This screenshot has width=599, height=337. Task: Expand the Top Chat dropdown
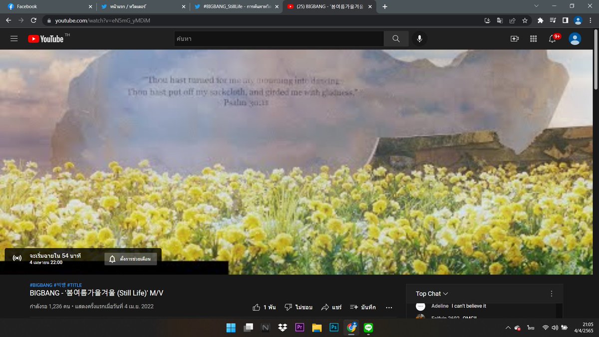pos(432,294)
